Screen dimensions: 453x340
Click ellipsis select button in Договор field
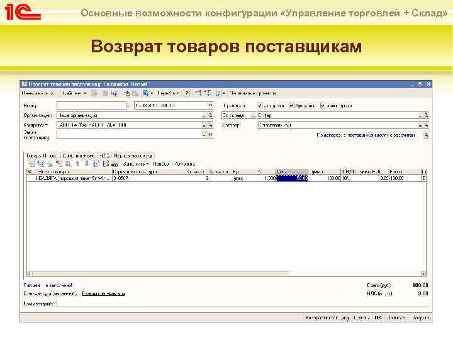(420, 125)
